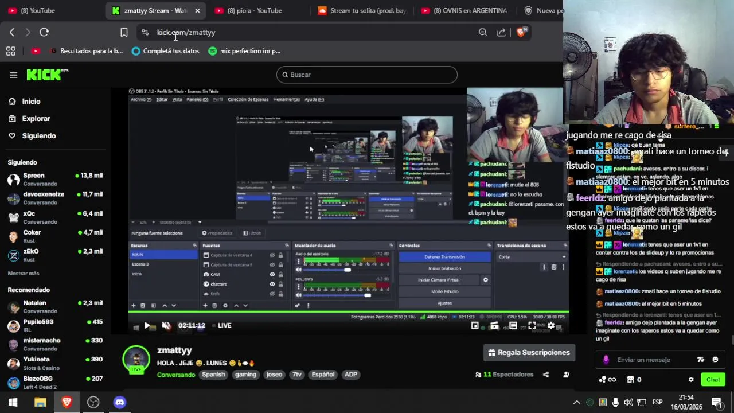Open stream player settings gear
Viewport: 734px width, 413px height.
pos(551,325)
